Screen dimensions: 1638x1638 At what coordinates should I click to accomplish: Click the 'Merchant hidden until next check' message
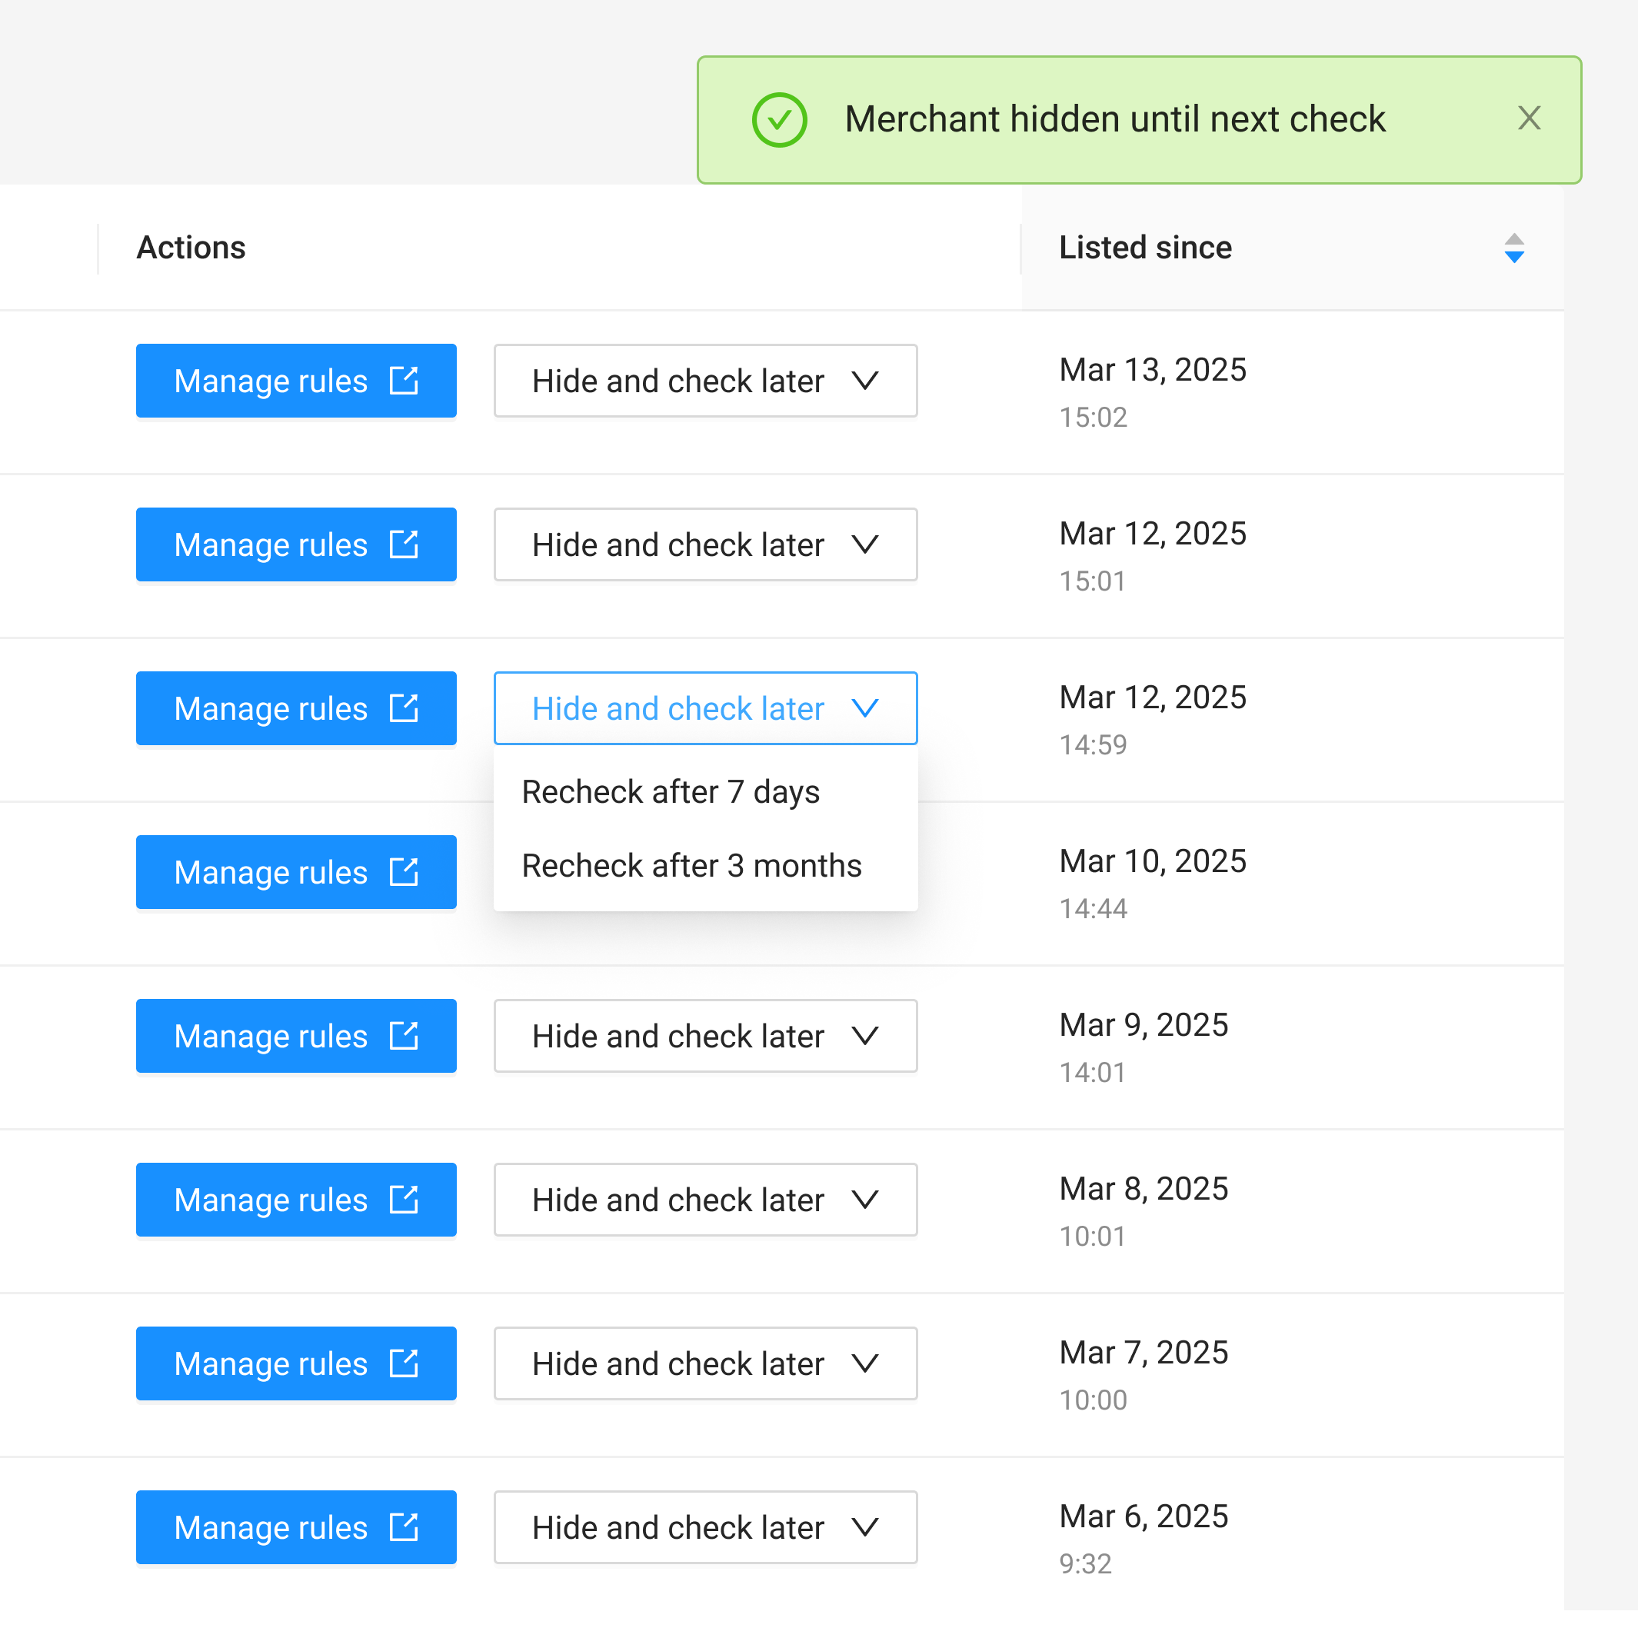coord(1114,118)
